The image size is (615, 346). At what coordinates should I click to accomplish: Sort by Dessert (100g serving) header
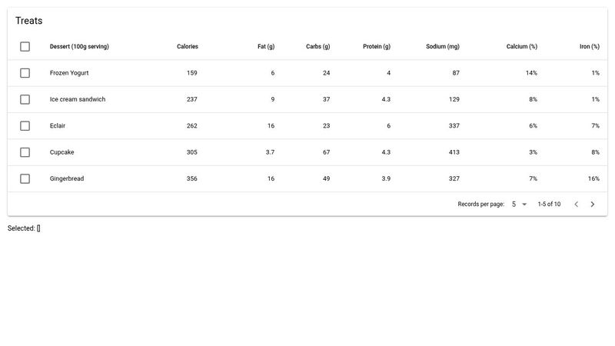click(79, 47)
